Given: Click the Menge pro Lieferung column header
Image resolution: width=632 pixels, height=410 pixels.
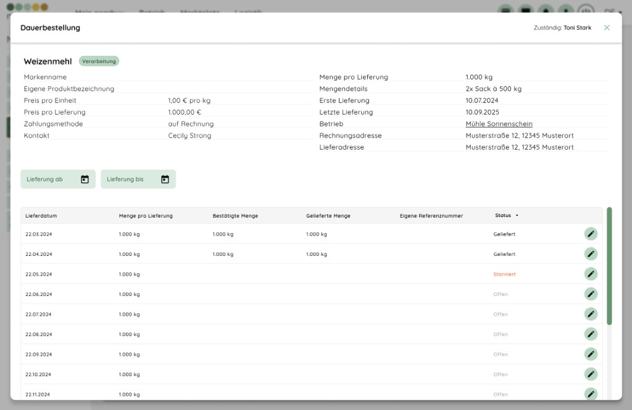Looking at the screenshot, I should [x=146, y=216].
